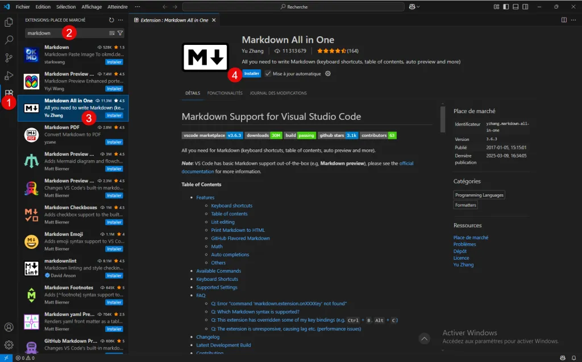This screenshot has width=582, height=362.
Task: Open the Explorer view in activity bar
Action: pos(9,22)
